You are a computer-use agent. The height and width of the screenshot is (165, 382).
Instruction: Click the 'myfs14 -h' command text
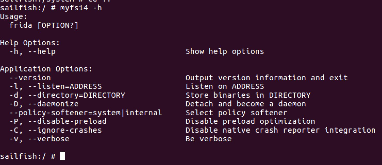(81, 8)
